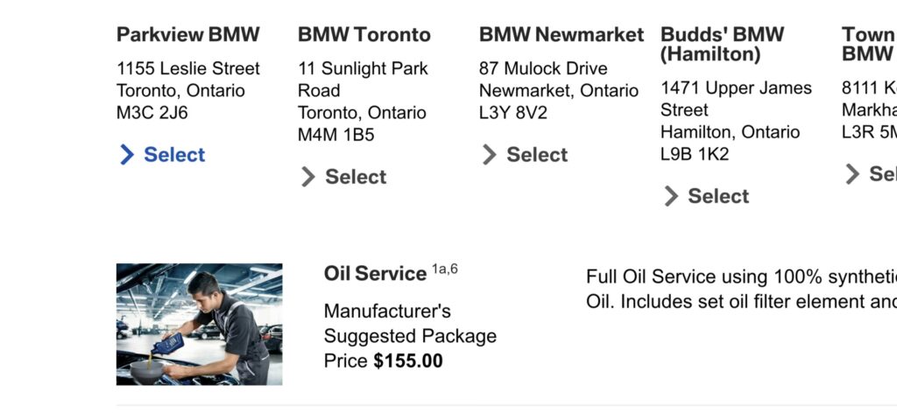Click the BMW Toronto dealer heading
The image size is (897, 413).
coord(364,35)
